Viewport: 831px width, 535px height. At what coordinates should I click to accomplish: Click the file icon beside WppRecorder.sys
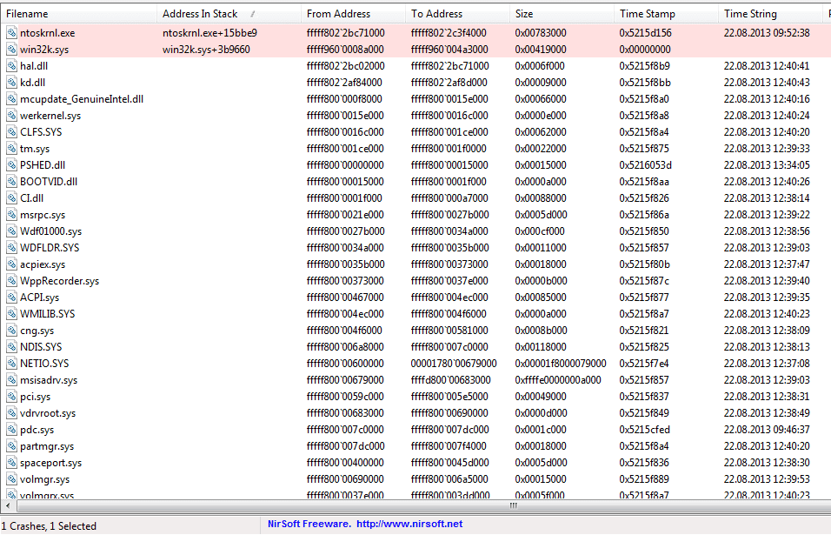(x=11, y=280)
